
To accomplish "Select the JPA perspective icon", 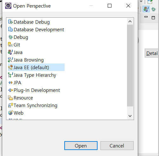I will [x=10, y=82].
